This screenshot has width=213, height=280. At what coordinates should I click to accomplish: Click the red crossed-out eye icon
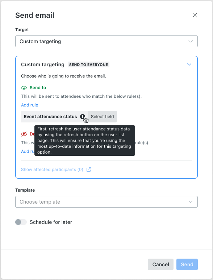click(x=24, y=134)
